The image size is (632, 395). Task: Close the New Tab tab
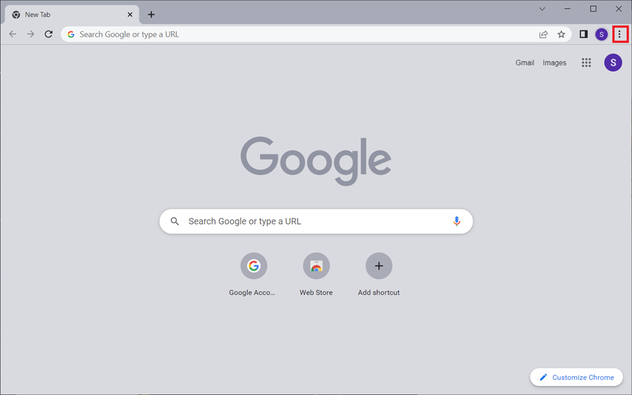pos(130,14)
